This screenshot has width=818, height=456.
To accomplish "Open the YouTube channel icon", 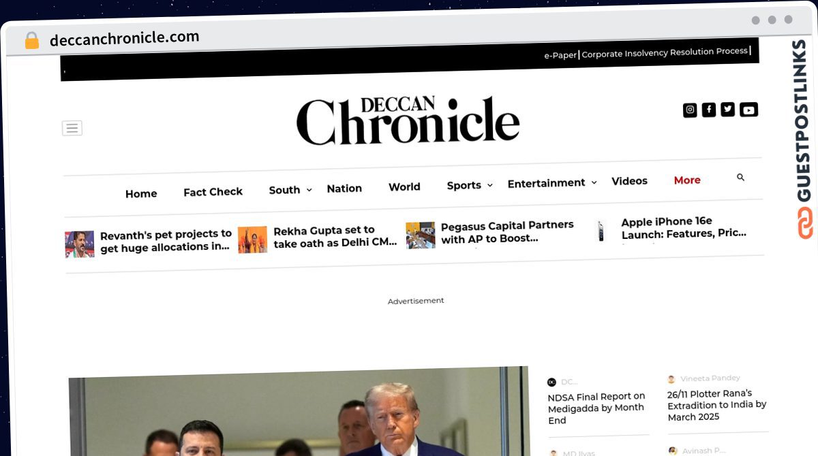I will click(748, 110).
